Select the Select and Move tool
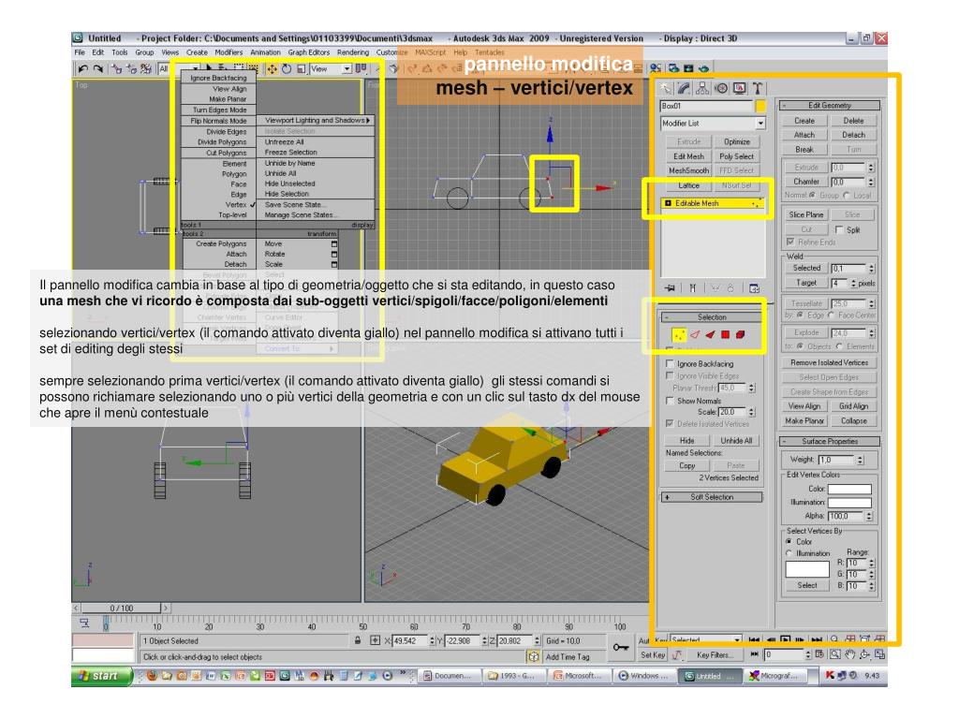 (x=272, y=69)
